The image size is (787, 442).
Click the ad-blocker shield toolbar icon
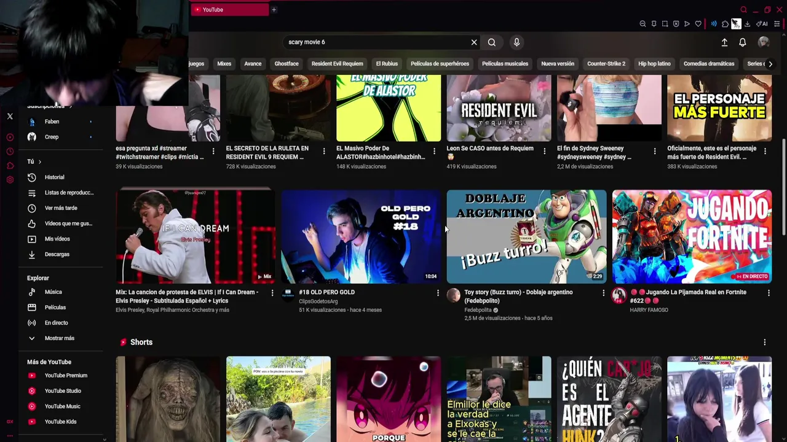[x=676, y=24]
